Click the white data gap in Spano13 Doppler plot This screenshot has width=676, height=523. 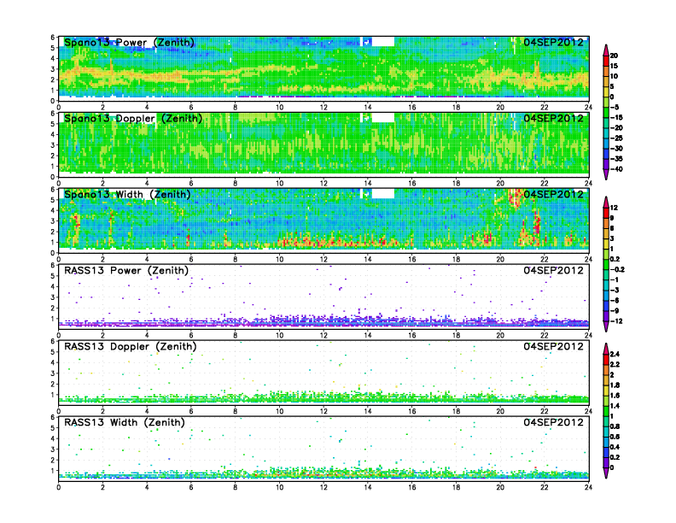pos(383,117)
